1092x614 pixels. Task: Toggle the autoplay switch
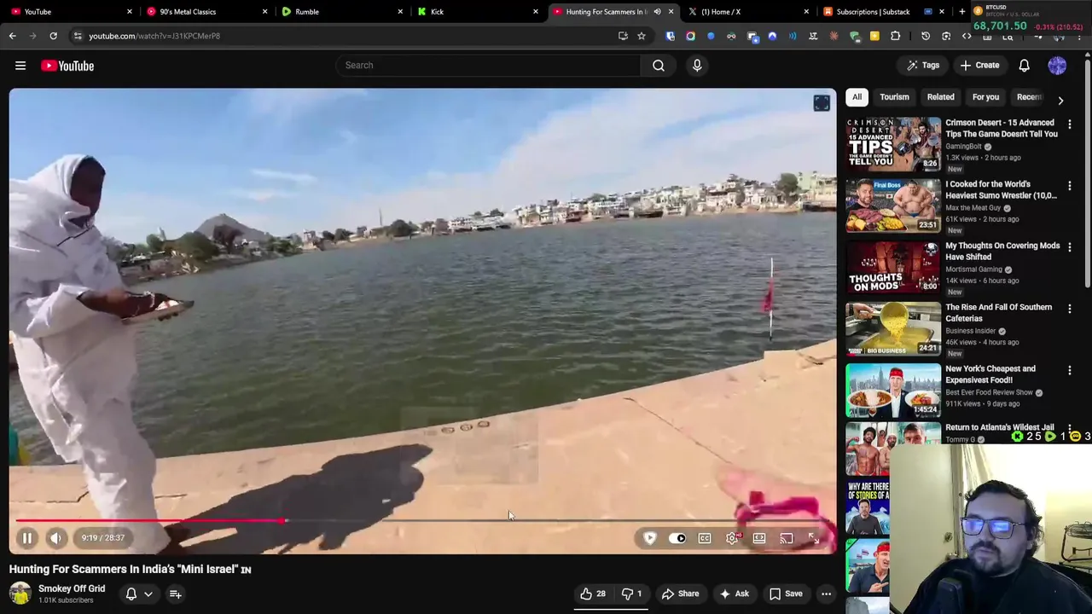677,538
